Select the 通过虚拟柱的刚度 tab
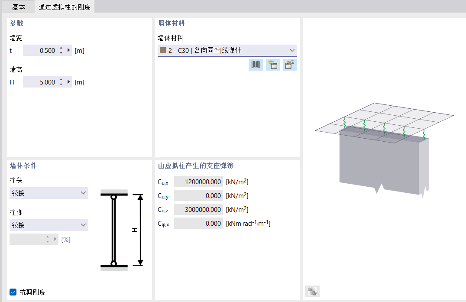 (x=65, y=7)
